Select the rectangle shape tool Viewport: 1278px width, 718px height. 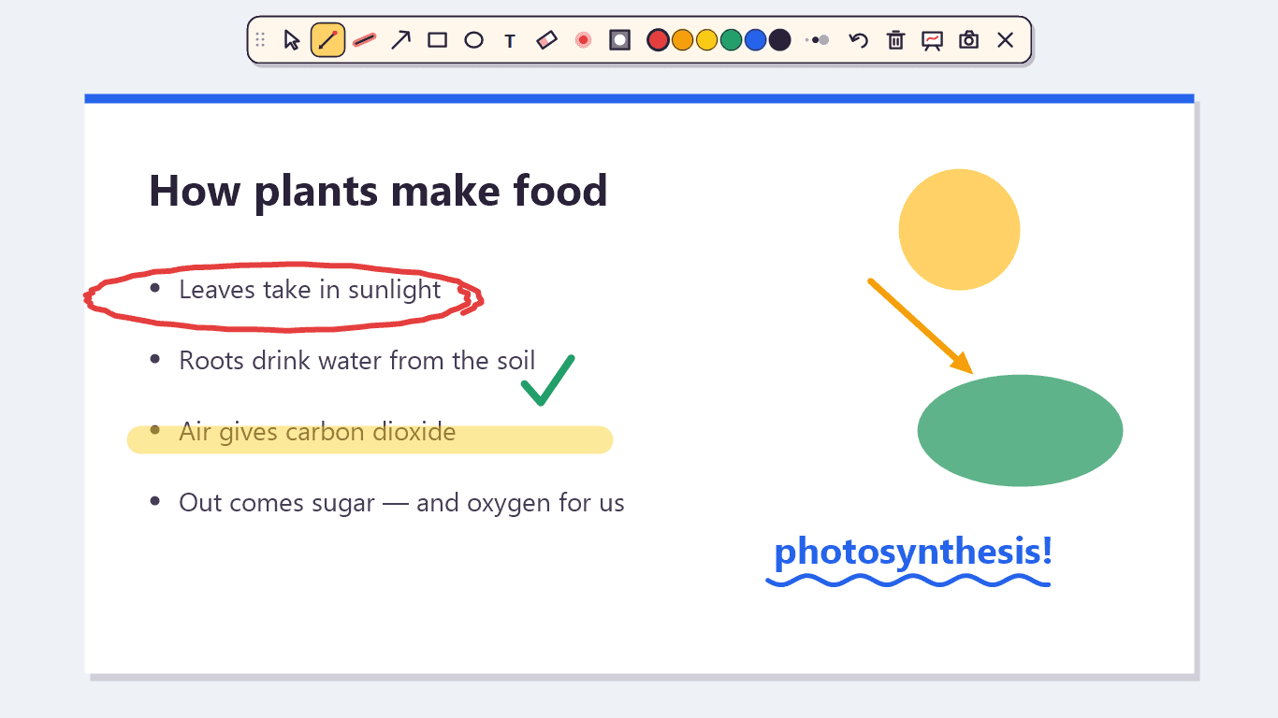(x=437, y=40)
